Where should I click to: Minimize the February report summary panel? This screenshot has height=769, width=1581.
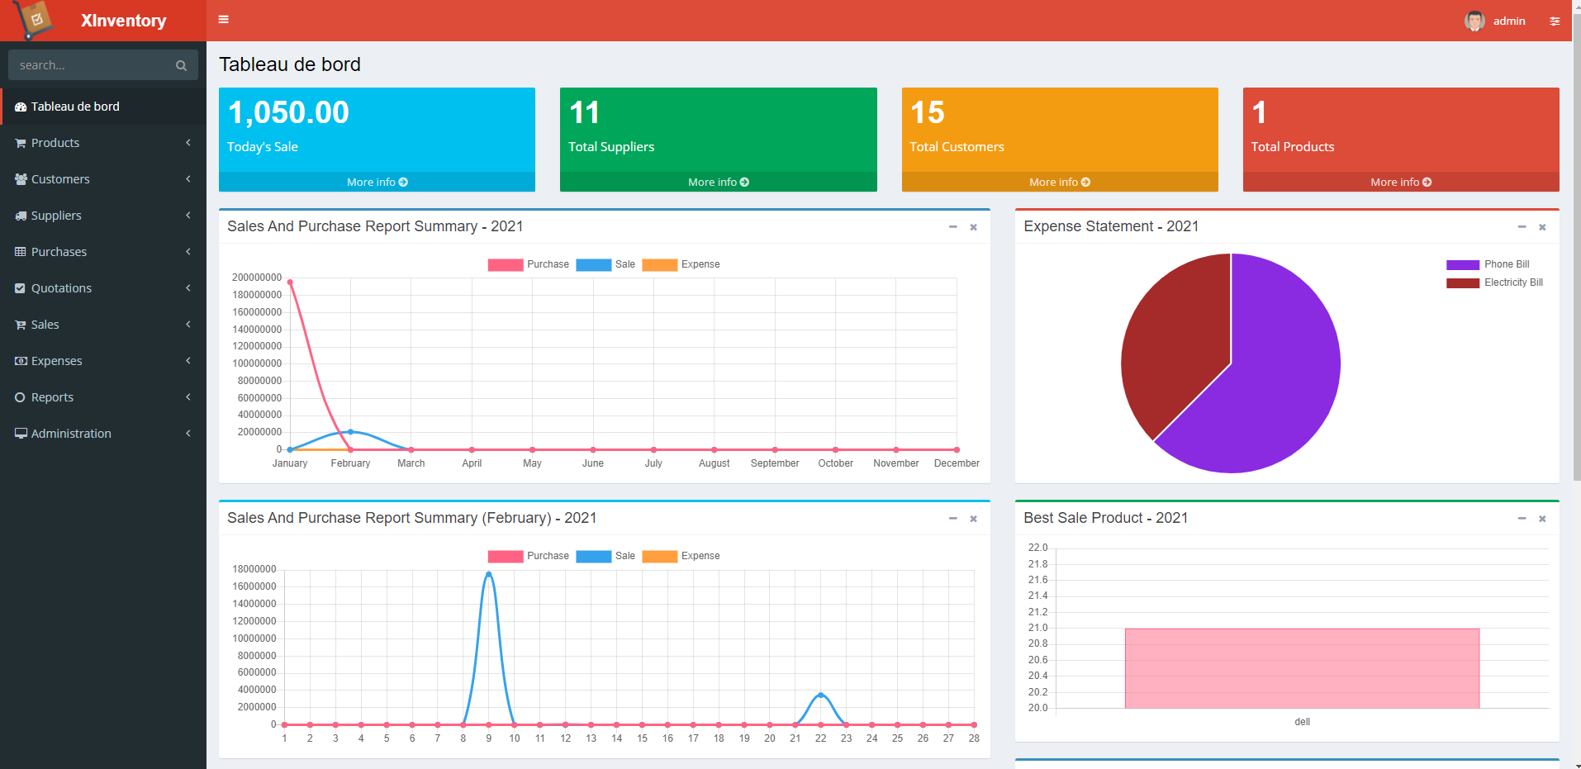[952, 518]
